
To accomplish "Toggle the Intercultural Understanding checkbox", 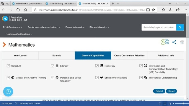I will pos(141,78).
